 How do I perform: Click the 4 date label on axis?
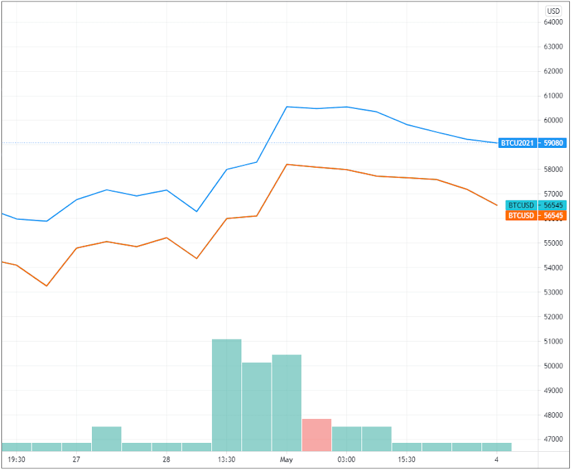coord(497,460)
